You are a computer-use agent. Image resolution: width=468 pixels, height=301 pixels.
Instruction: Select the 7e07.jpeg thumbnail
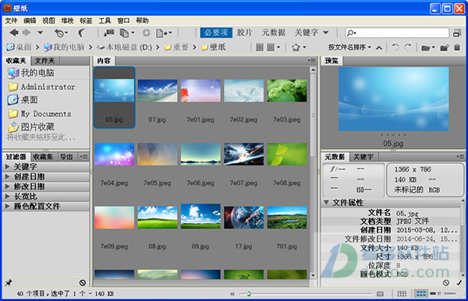pyautogui.click(x=243, y=154)
